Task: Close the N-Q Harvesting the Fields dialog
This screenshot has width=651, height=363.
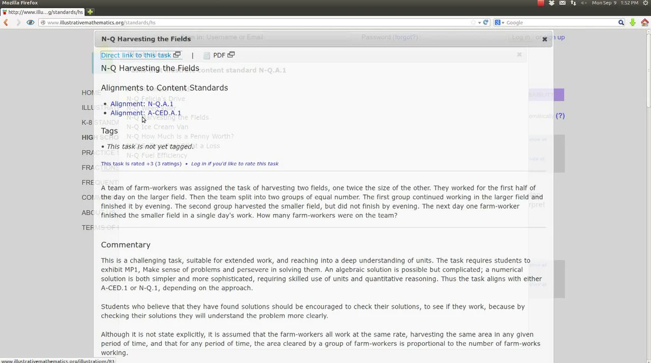Action: point(544,39)
